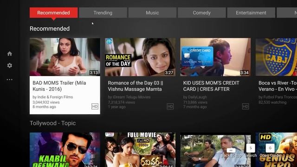Click the '8 months ago' text
Viewport: 297px width, 167px height.
44,107
